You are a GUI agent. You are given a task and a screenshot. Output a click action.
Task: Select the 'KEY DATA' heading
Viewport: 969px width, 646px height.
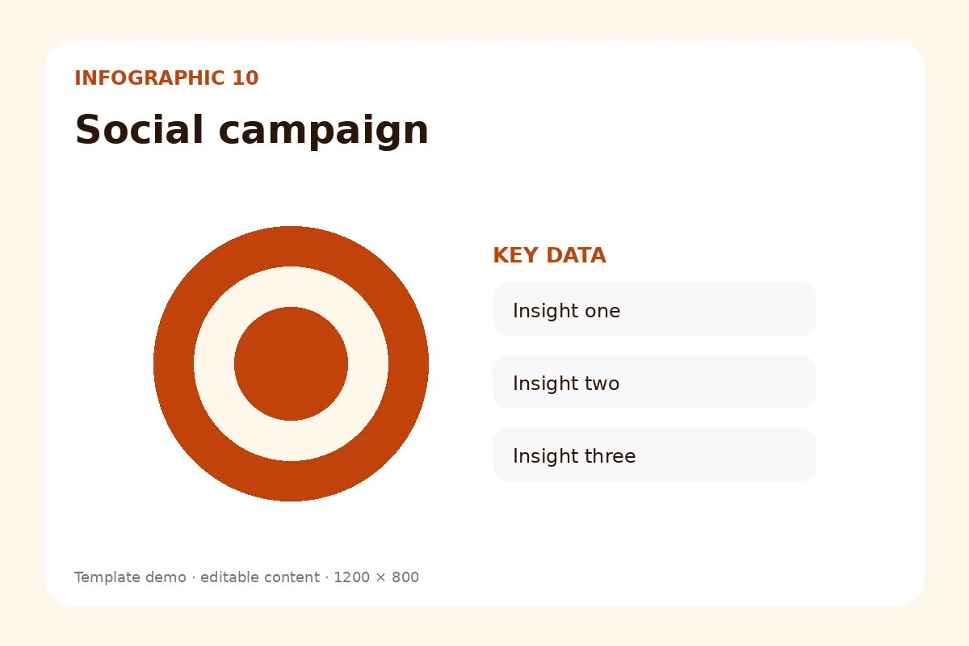click(549, 256)
